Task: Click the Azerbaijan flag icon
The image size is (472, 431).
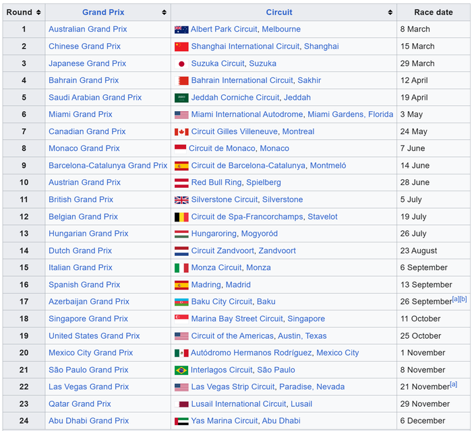Action: click(x=181, y=302)
